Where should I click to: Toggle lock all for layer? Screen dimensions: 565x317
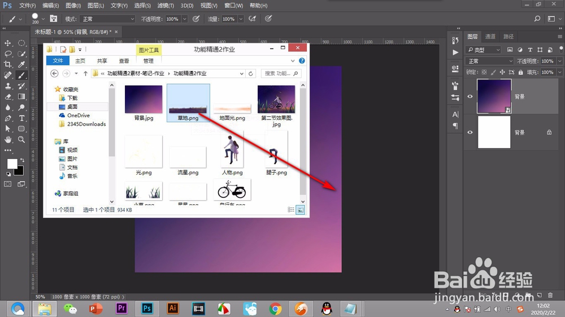click(521, 72)
